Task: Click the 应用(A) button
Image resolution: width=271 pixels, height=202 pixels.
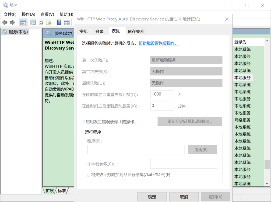Action: point(216,197)
